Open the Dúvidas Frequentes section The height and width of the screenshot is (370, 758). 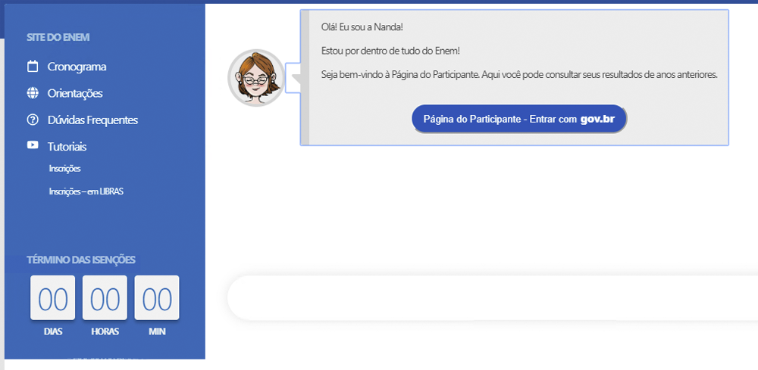pyautogui.click(x=92, y=120)
